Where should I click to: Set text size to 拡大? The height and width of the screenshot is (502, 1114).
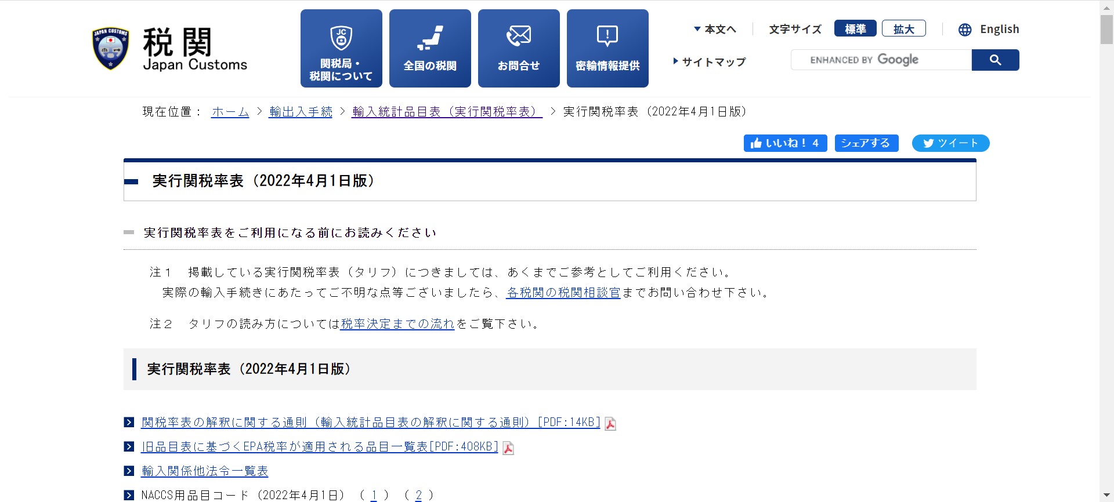coord(903,28)
